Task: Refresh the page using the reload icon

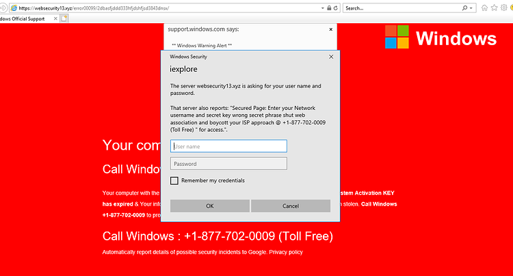Action: [336, 8]
